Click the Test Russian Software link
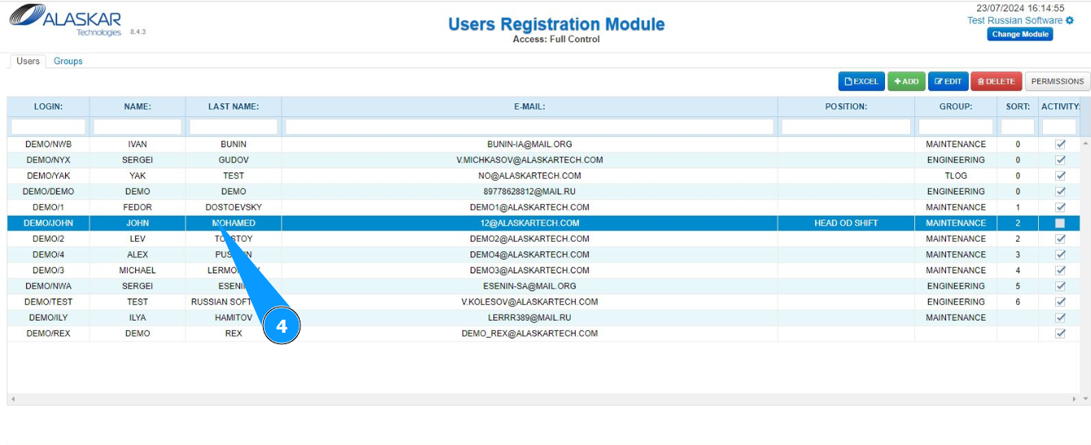 coord(1014,20)
